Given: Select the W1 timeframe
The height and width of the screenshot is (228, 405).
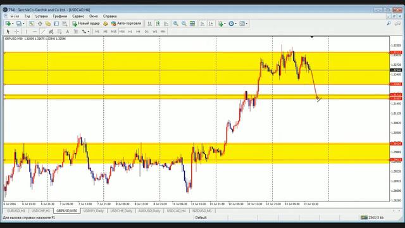Looking at the screenshot, I should coord(154,32).
